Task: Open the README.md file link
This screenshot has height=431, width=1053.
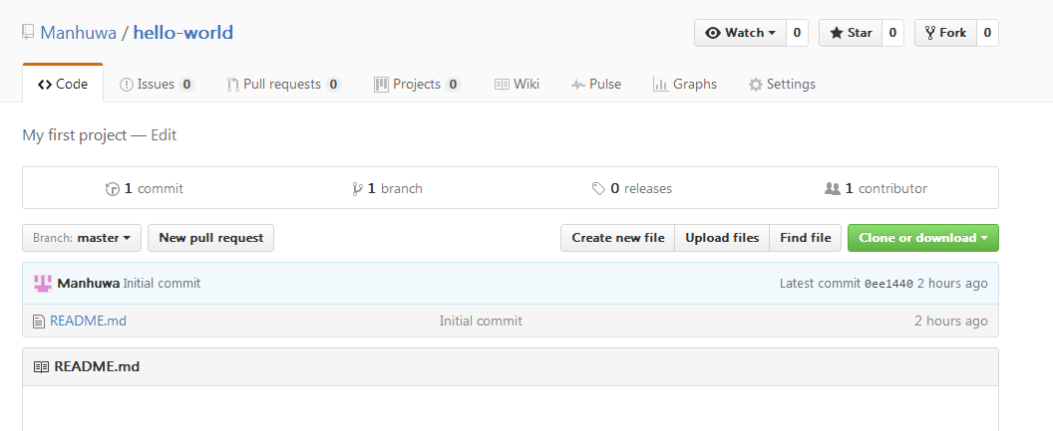Action: pos(88,322)
